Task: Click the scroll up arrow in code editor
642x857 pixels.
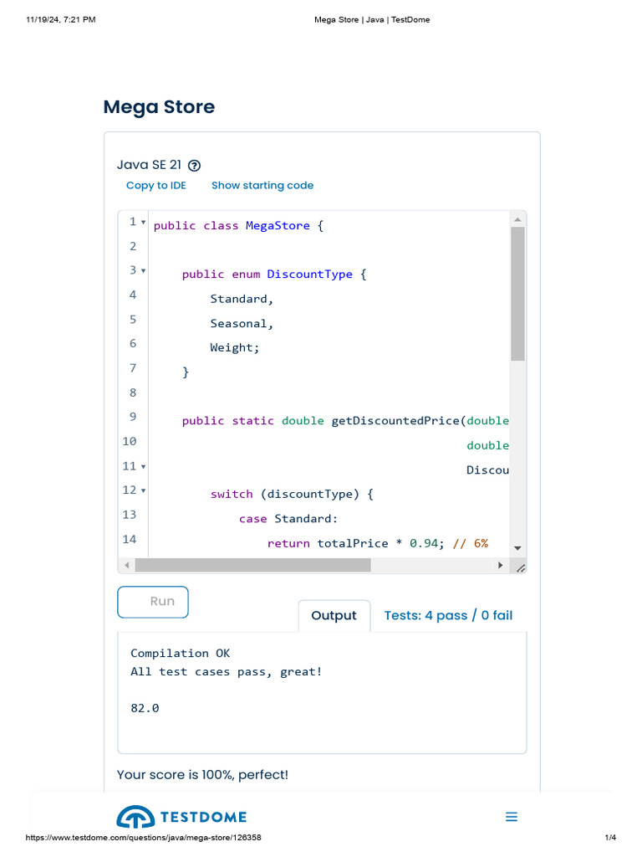Action: [x=517, y=219]
